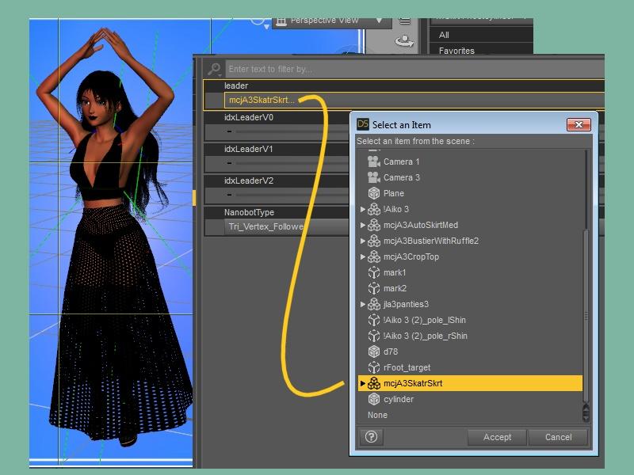This screenshot has height=475, width=634.
Task: Expand the mcjA3AutoSkirtMed tree node
Action: 363,225
